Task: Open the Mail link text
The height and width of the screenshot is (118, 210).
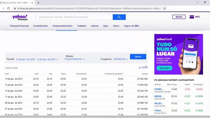Action: tap(197, 17)
